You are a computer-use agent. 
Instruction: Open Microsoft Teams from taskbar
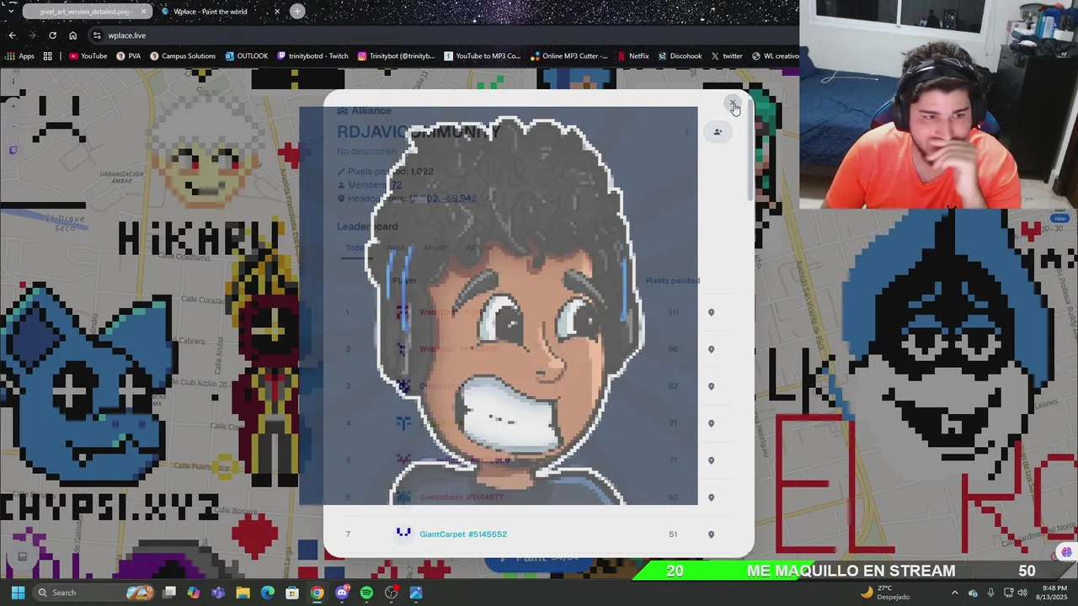(218, 593)
